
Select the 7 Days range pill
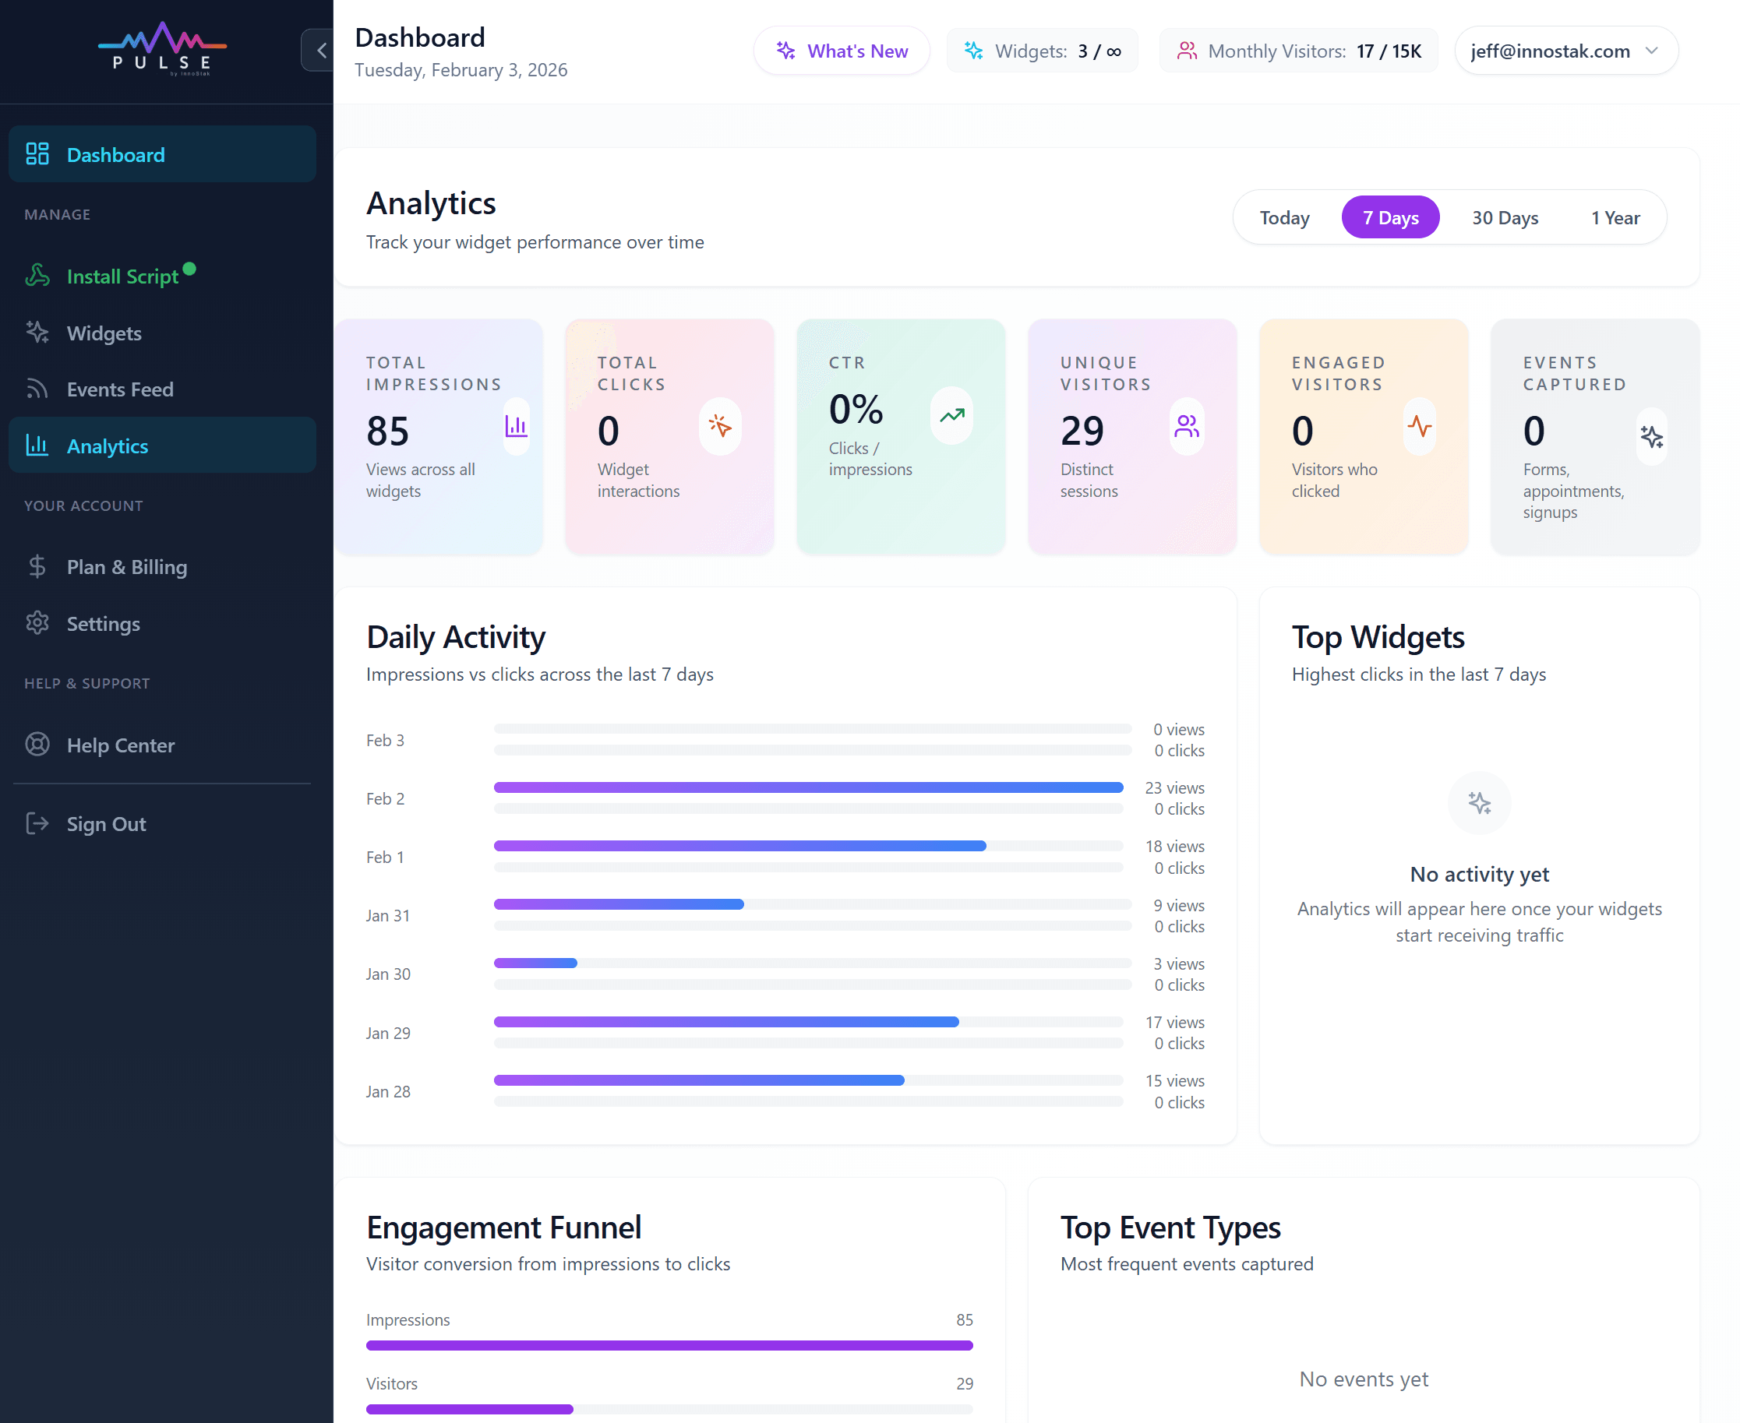(x=1390, y=218)
